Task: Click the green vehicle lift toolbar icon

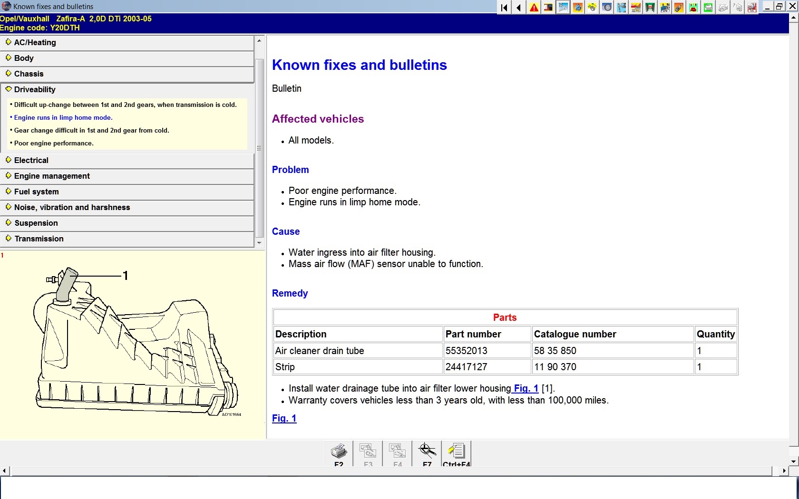Action: click(650, 8)
